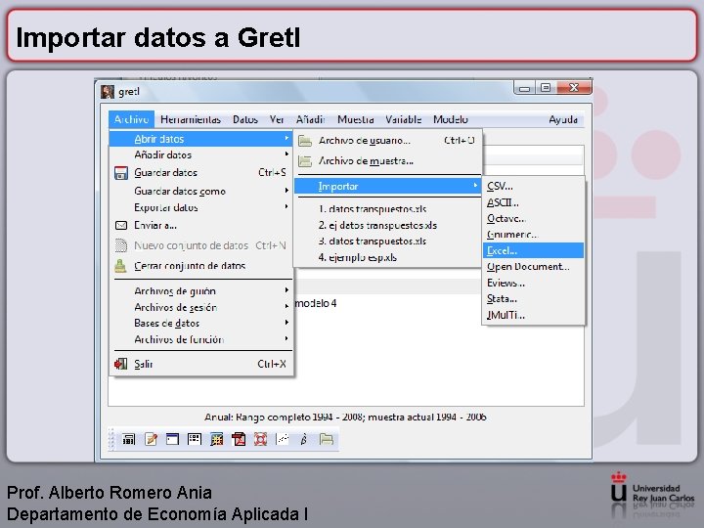
Task: Click the X-Y scatter plot icon
Action: tap(282, 439)
